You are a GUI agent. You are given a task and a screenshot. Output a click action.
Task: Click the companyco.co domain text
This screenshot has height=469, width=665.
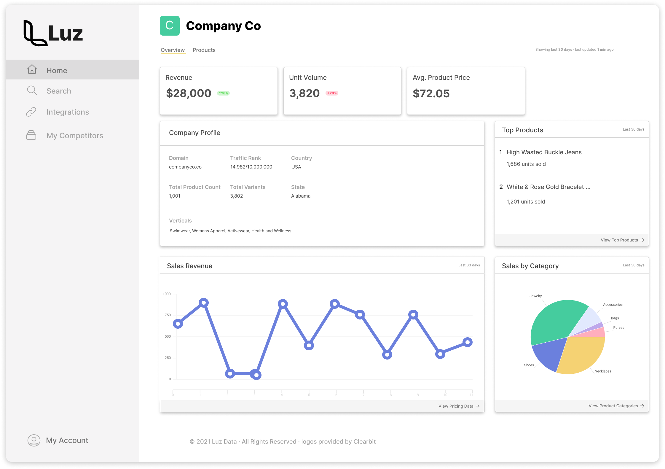pyautogui.click(x=185, y=167)
